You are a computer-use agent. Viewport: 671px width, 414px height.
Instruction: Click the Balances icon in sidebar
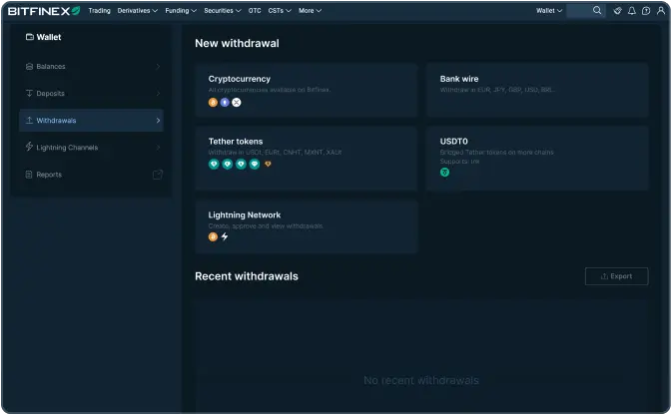point(29,66)
